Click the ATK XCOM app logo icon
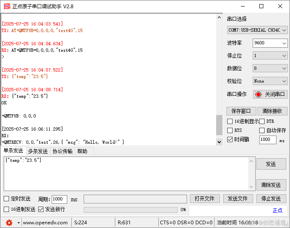 tap(7, 6)
